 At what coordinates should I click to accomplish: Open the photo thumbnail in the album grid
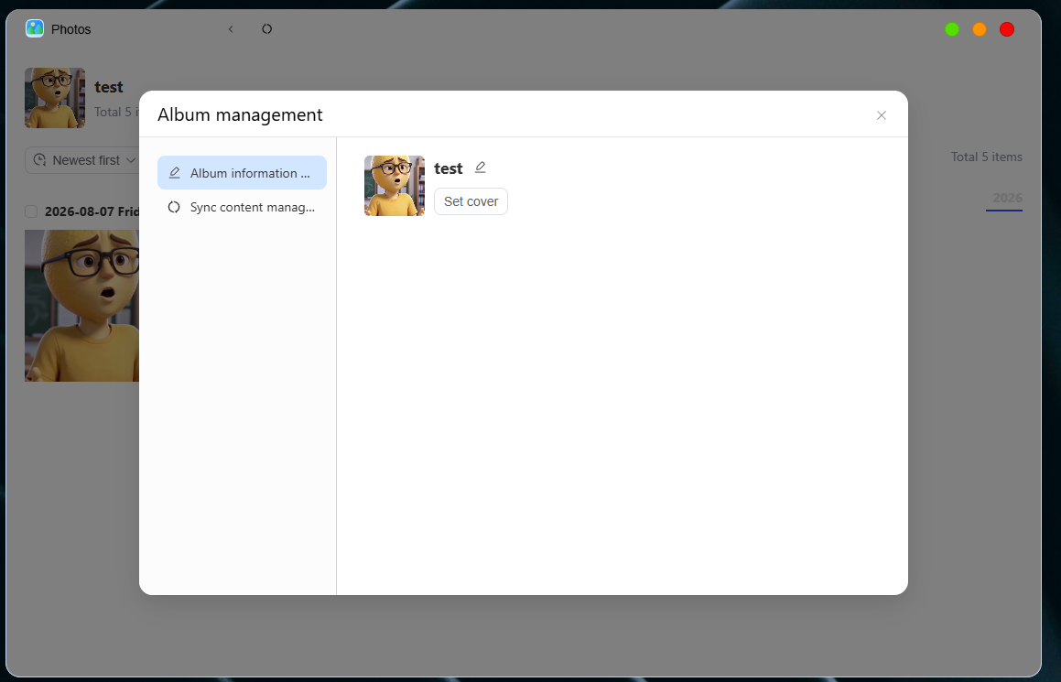pos(81,306)
